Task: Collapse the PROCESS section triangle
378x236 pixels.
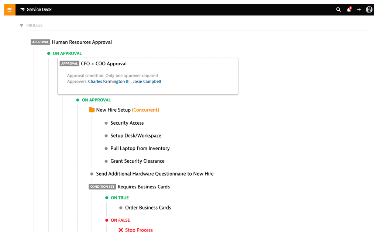Action: (21, 25)
